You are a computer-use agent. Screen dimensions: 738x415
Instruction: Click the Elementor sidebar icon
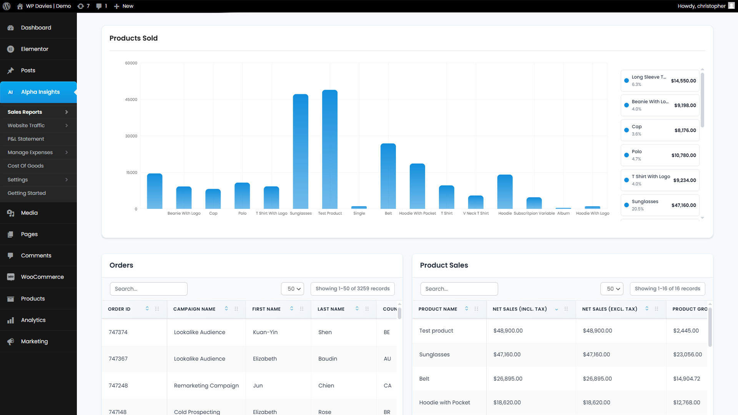[11, 49]
